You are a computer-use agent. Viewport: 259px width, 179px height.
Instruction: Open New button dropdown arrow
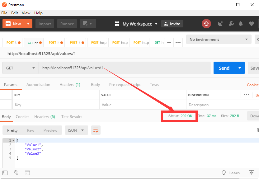28,24
